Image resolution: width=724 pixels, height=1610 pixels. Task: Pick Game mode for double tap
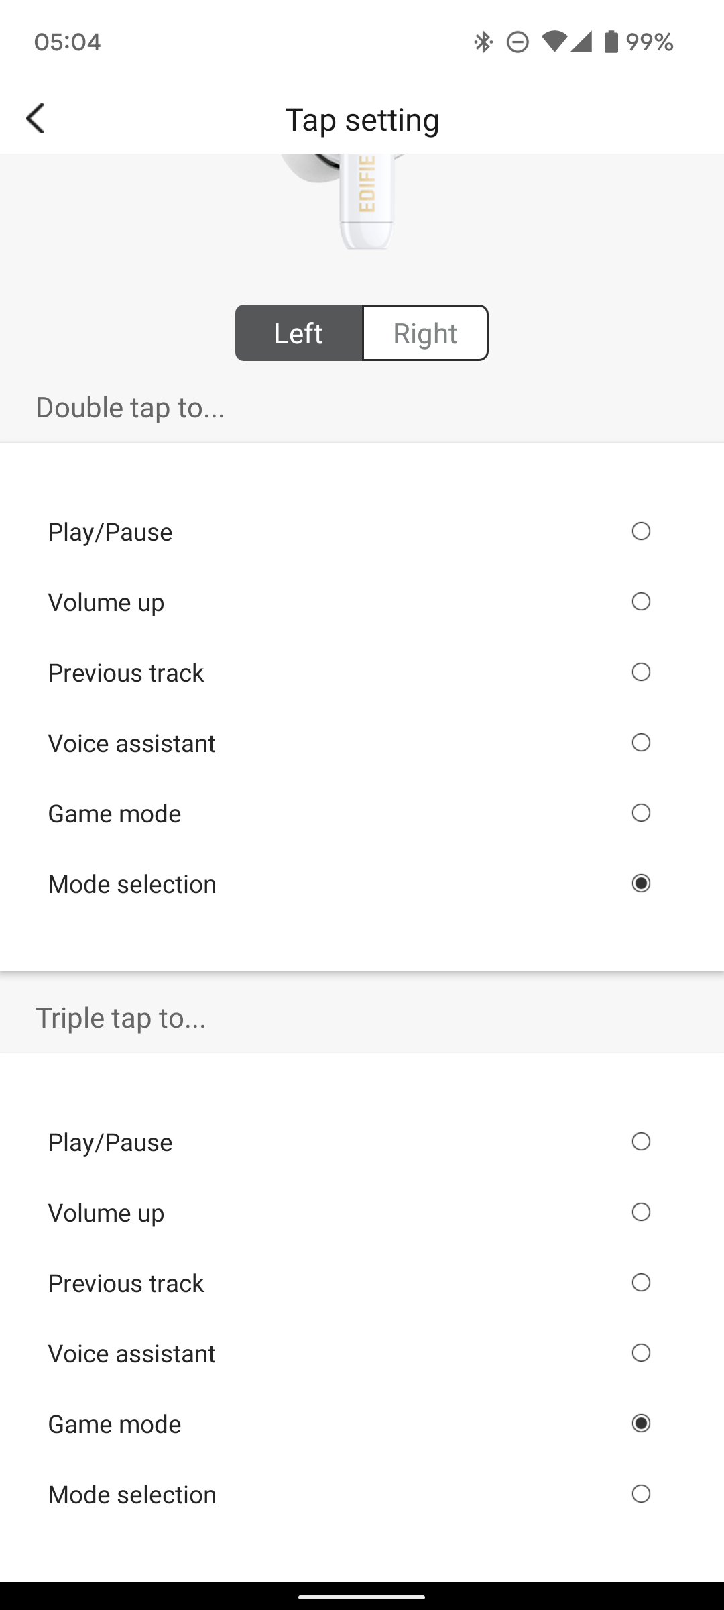641,813
